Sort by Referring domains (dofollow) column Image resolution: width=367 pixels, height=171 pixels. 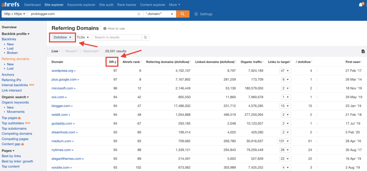(167, 62)
